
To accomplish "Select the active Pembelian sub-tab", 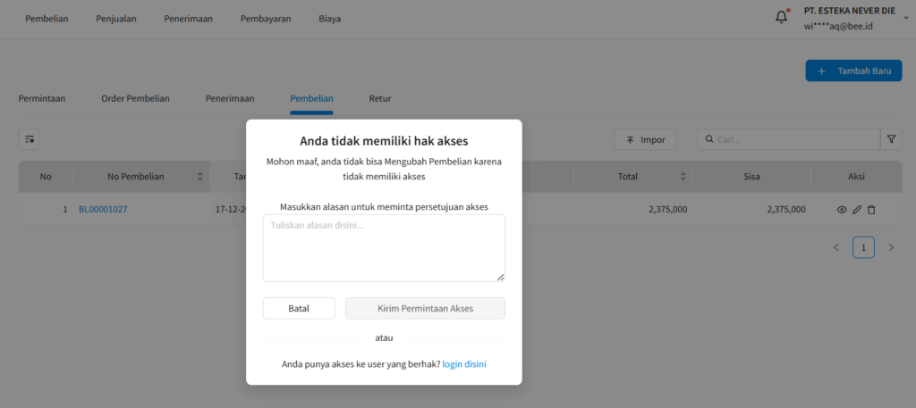I will coord(311,98).
